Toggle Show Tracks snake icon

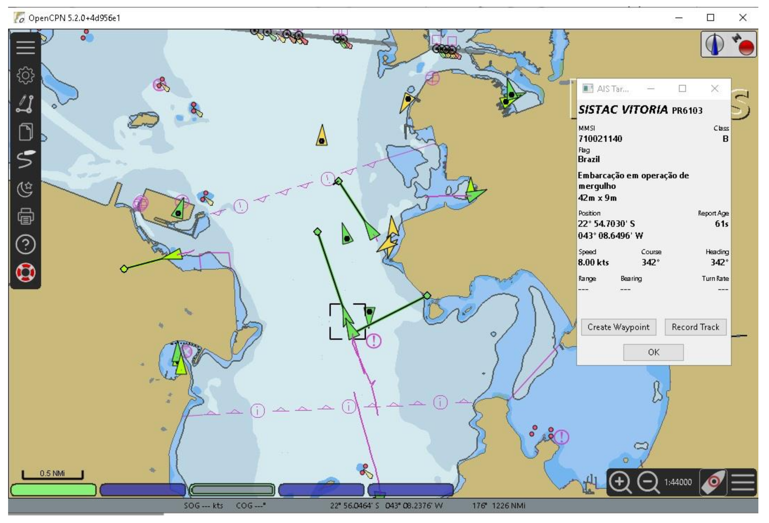point(25,159)
